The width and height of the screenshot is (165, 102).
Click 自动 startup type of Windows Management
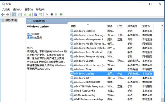(x=130, y=39)
